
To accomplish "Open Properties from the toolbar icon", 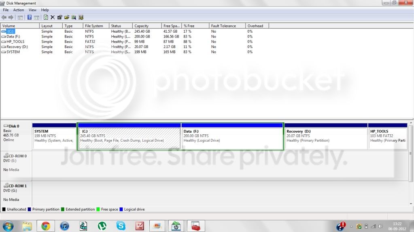I will (x=59, y=17).
